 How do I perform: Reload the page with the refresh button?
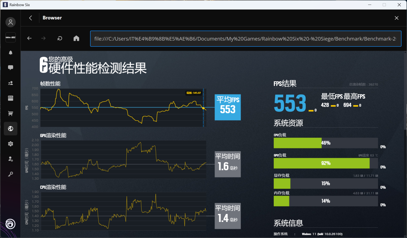(x=60, y=39)
